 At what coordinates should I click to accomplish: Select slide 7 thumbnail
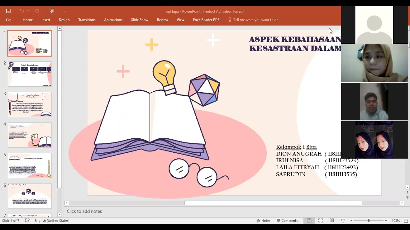[x=30, y=216]
